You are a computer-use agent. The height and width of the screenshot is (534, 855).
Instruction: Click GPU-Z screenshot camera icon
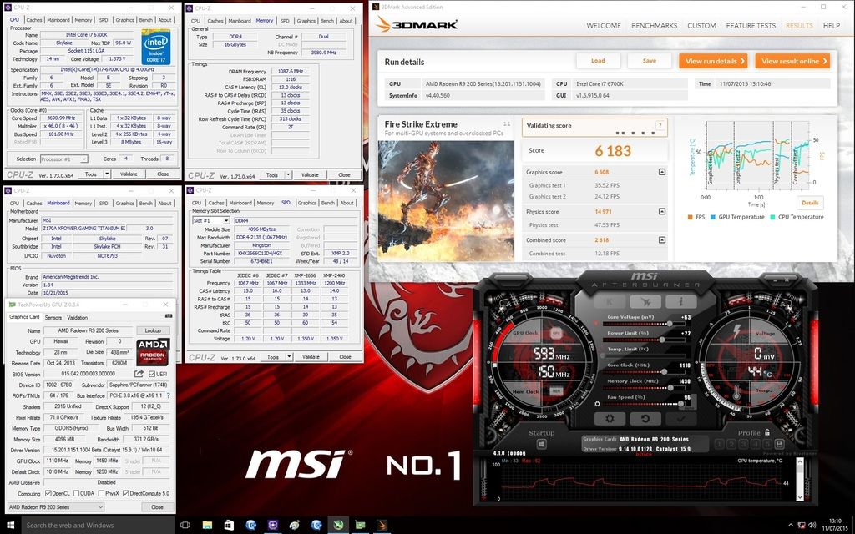point(169,316)
